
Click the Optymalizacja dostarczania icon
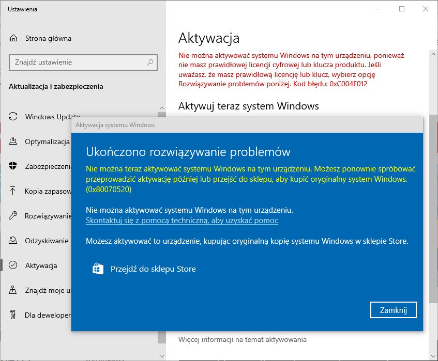coord(13,141)
